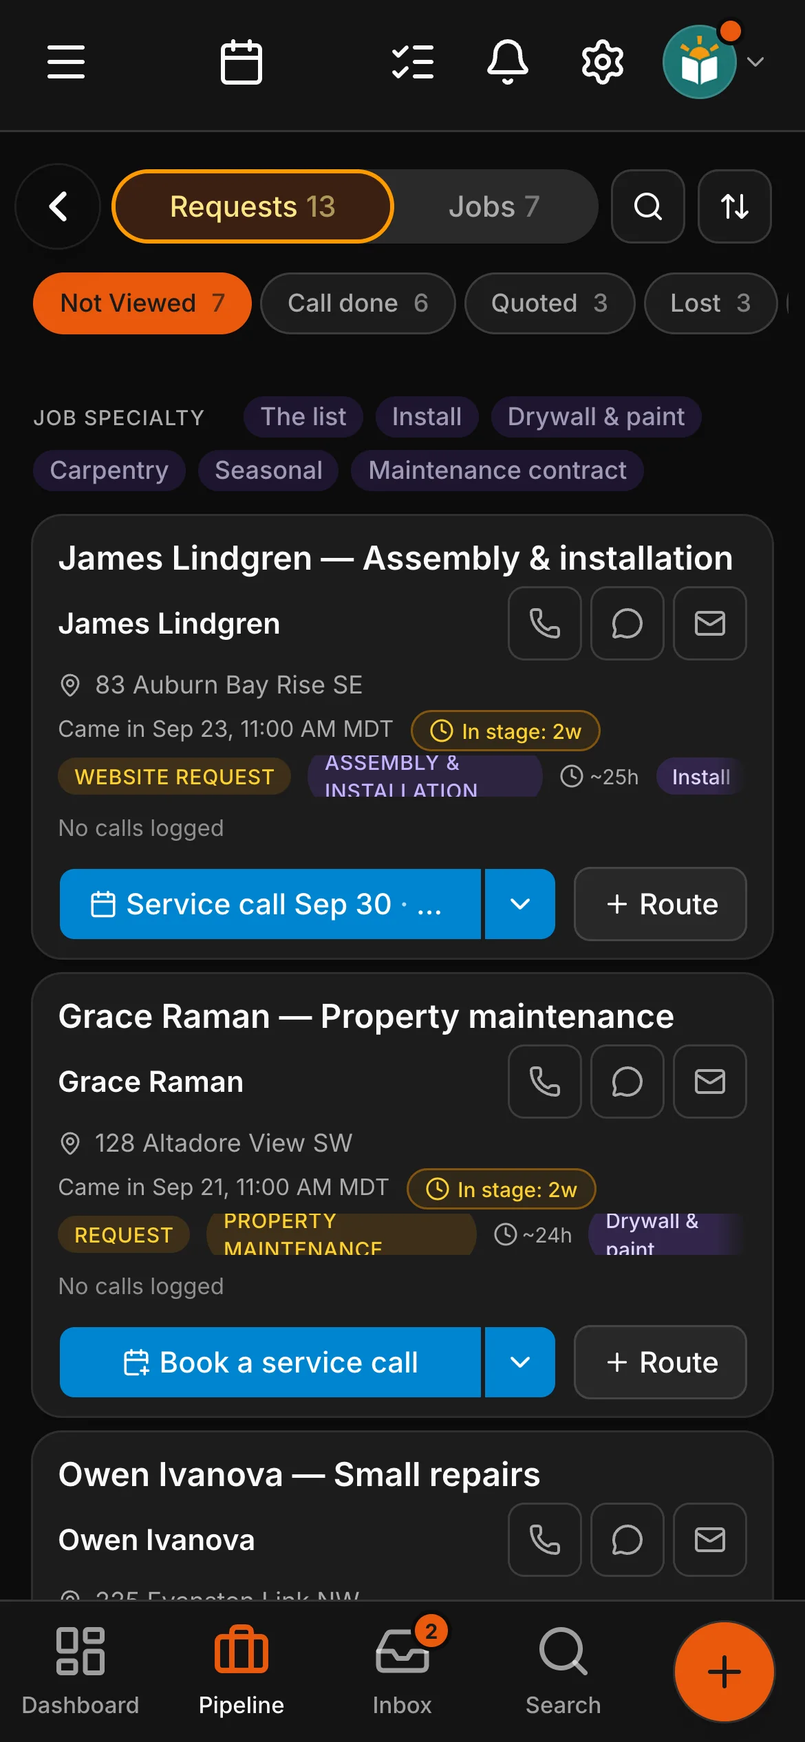Open James Lindgren — Assembly & installation card title

pos(396,558)
